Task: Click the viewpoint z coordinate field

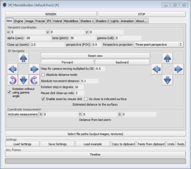Action: point(106,32)
